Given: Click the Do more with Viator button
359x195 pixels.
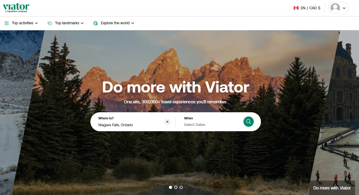Looking at the screenshot, I should click(332, 188).
